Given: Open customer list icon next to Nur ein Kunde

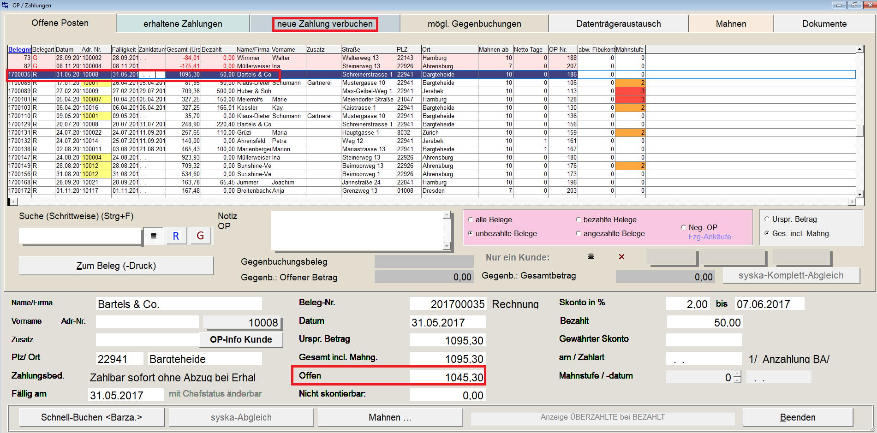Looking at the screenshot, I should (591, 256).
